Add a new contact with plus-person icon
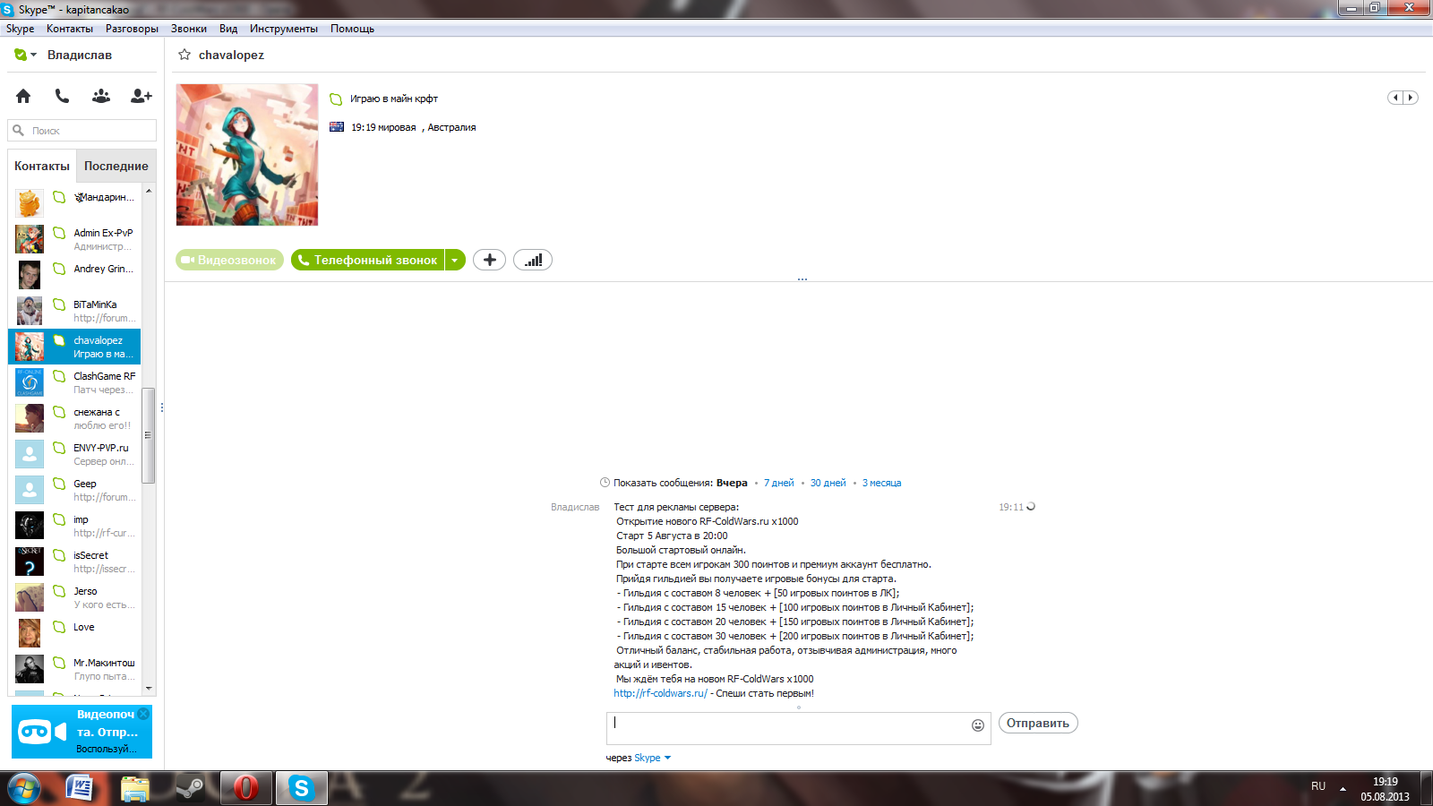 coord(142,96)
